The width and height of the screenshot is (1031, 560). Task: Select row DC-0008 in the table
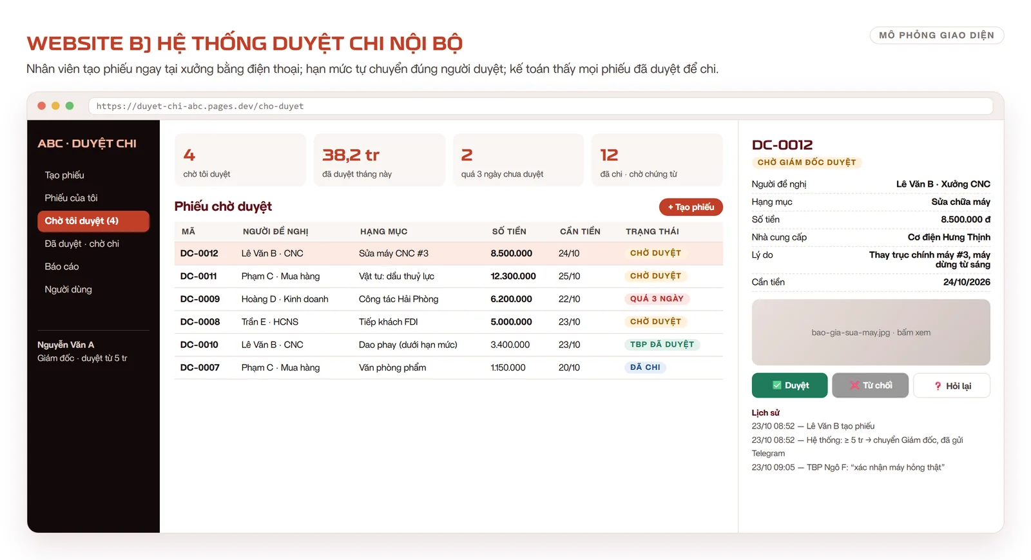tap(448, 322)
